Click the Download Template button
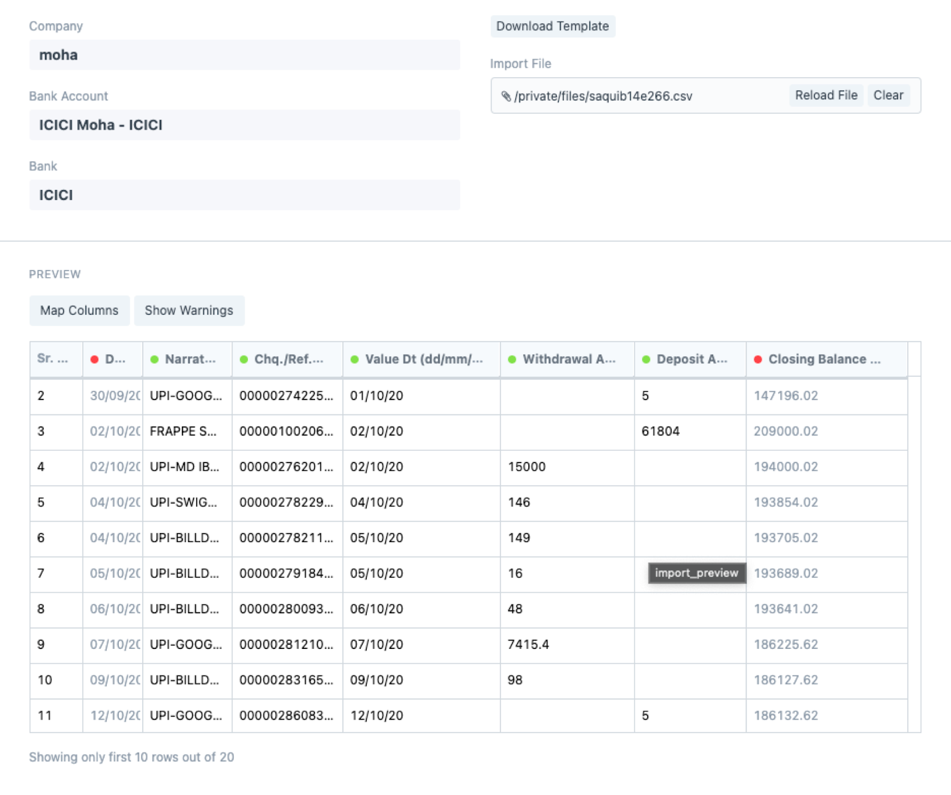 tap(553, 26)
